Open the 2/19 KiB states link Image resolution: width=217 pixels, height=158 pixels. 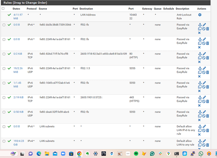click(x=18, y=97)
